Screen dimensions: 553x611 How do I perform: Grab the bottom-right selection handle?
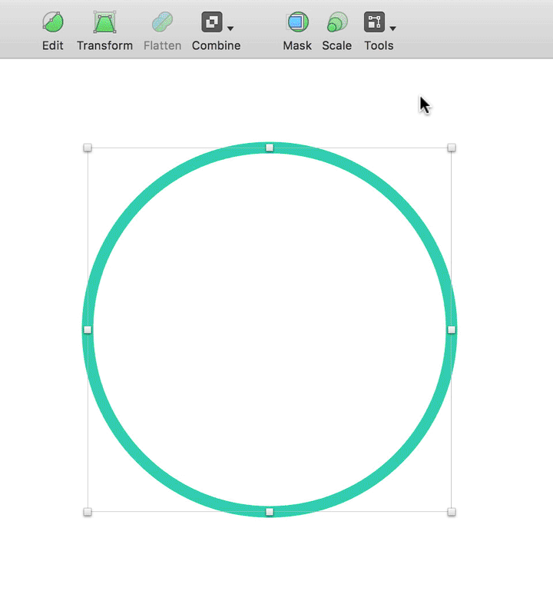(452, 512)
